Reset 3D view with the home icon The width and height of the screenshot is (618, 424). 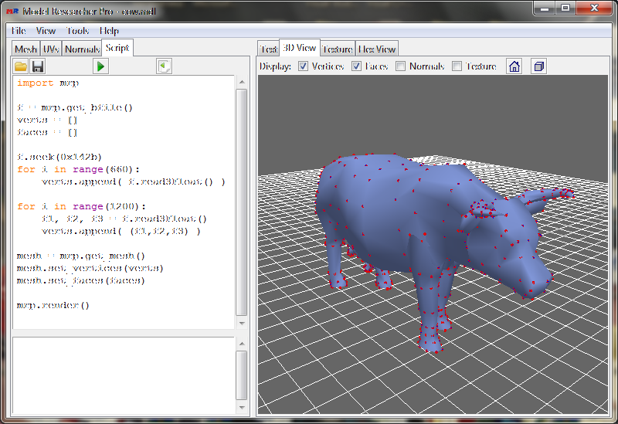[514, 66]
